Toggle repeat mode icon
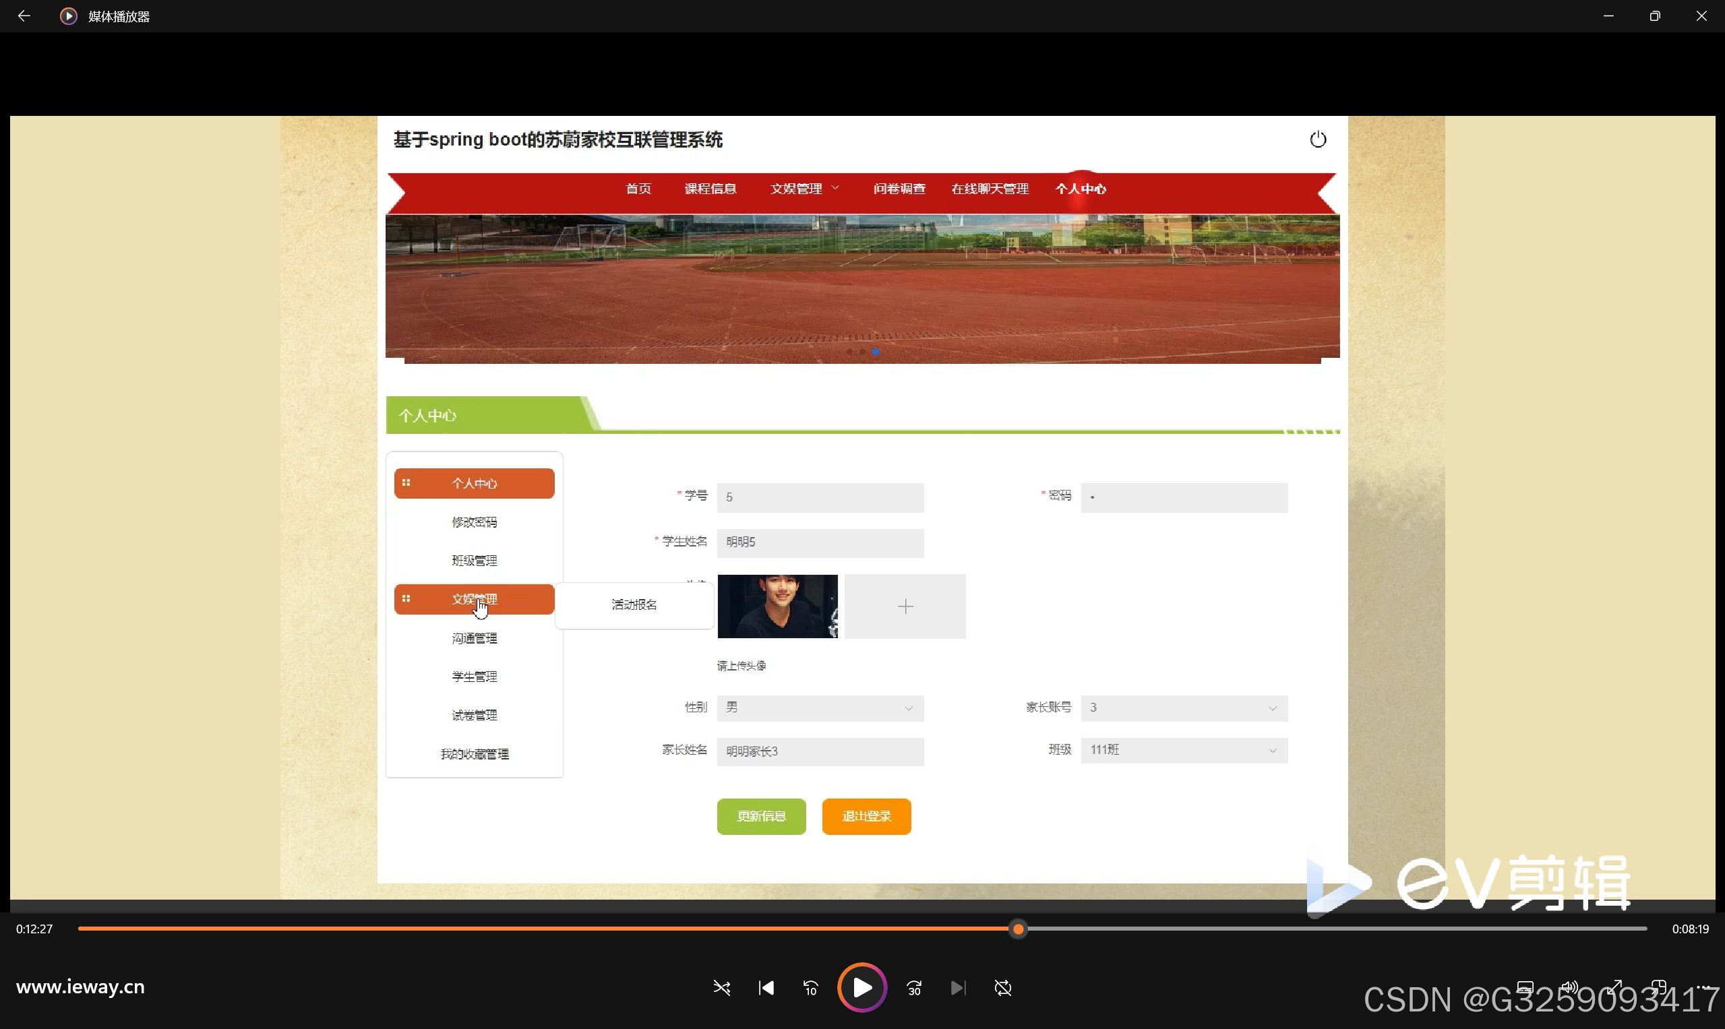Screen dimensions: 1725x1029 coord(1003,987)
